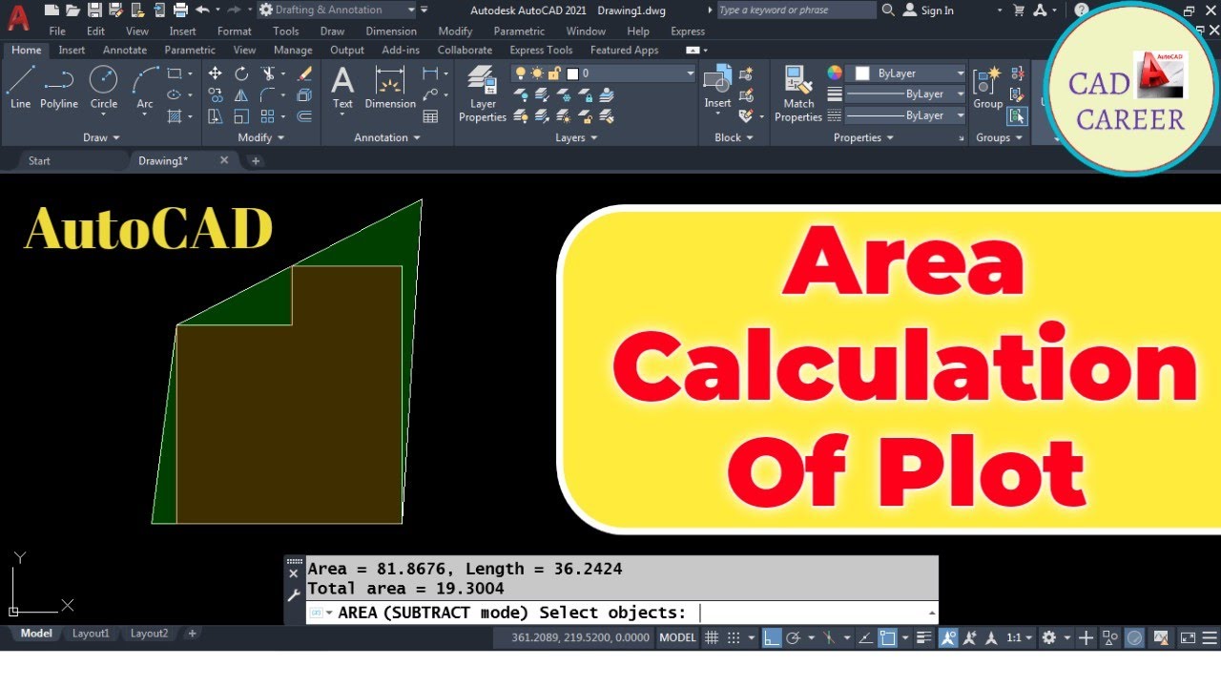Start the multiline Text tool

click(342, 88)
